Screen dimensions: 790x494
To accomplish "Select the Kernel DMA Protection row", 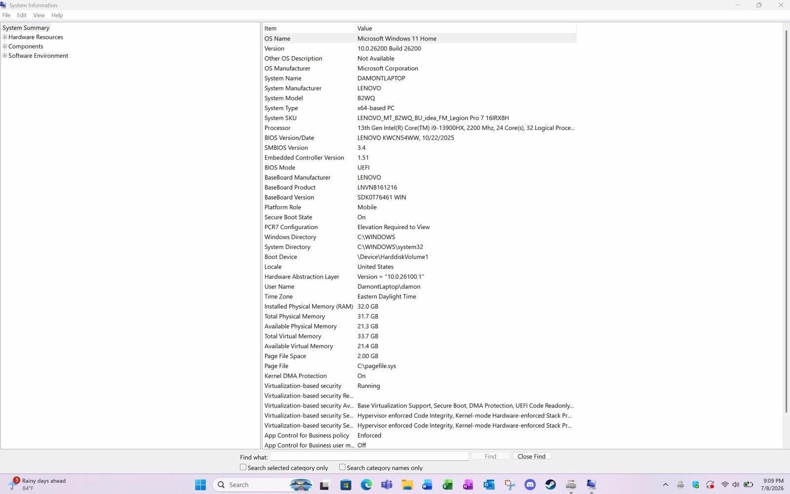I will point(419,376).
